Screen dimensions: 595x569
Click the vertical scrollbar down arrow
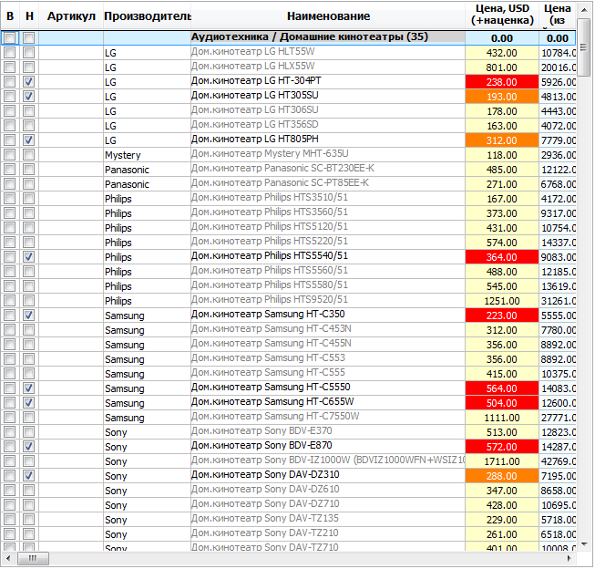584,544
